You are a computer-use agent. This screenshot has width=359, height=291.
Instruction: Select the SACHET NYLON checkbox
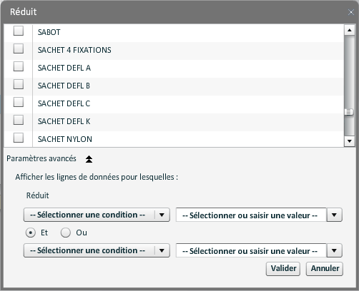pos(19,138)
